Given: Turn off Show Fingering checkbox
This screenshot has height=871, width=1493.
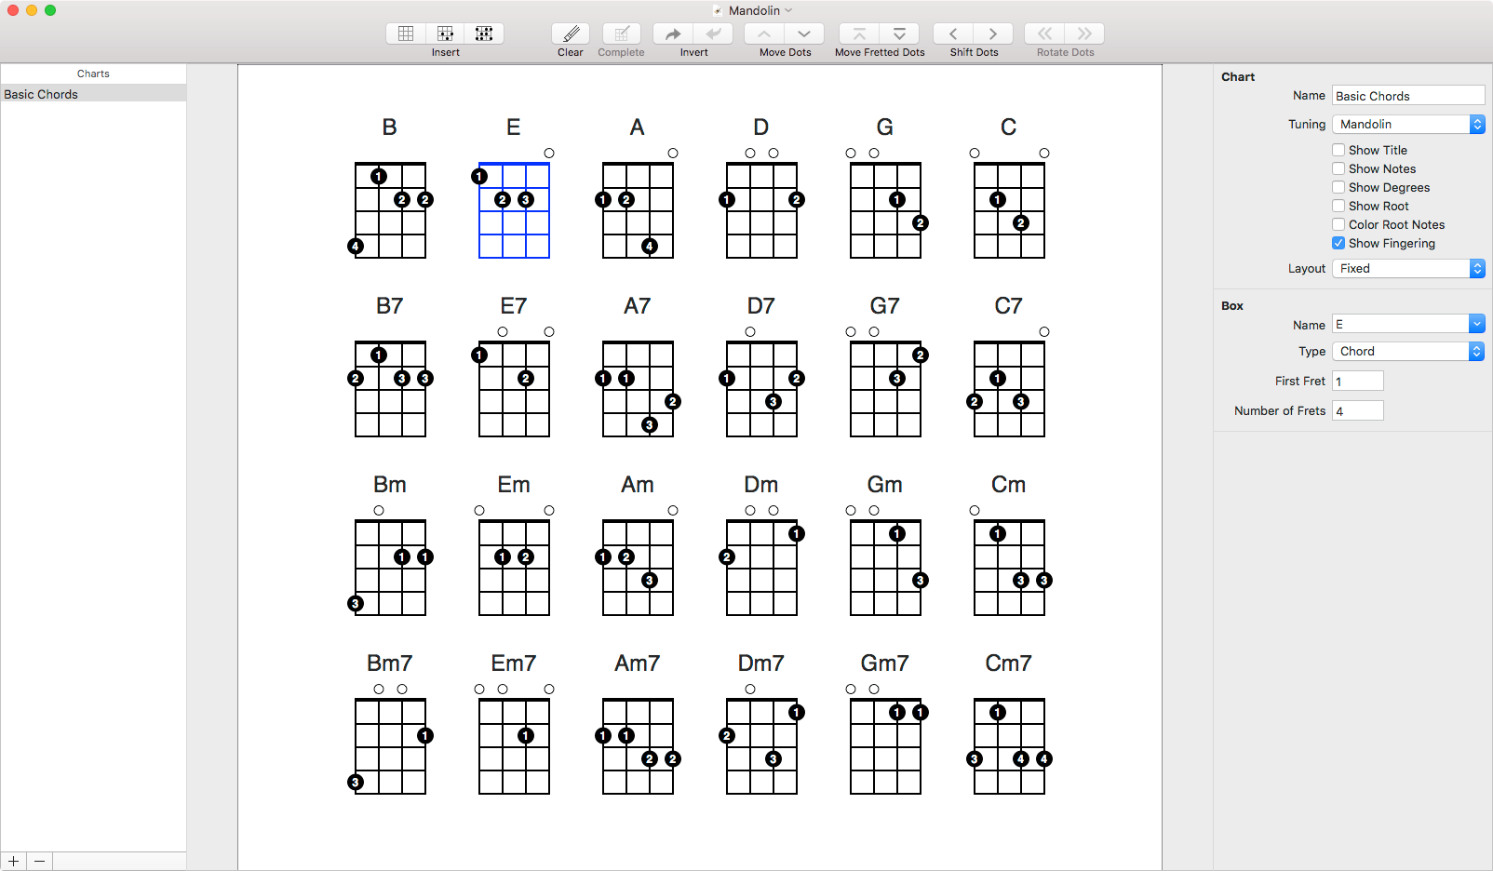Looking at the screenshot, I should (1338, 243).
